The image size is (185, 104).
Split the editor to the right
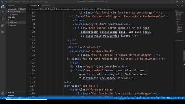(178, 5)
